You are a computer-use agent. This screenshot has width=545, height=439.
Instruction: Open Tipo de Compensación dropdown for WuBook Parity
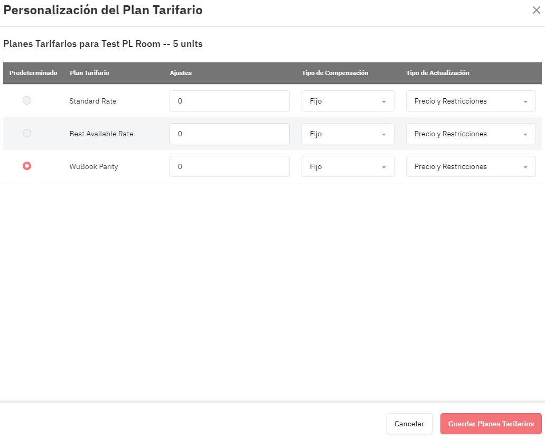tap(347, 166)
